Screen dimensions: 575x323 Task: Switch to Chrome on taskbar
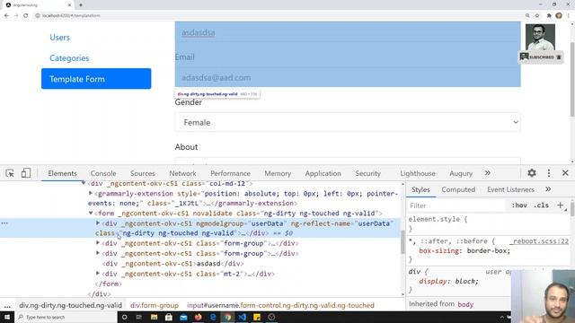point(227,317)
